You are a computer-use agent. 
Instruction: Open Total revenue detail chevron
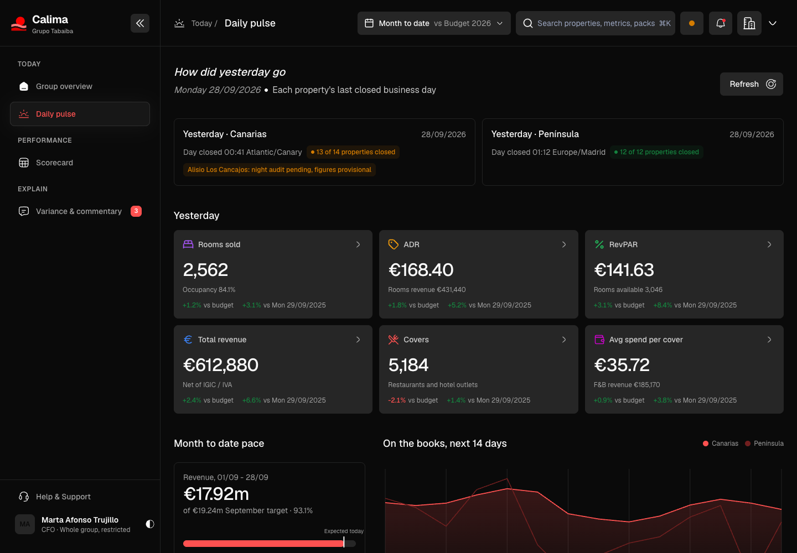pyautogui.click(x=358, y=340)
